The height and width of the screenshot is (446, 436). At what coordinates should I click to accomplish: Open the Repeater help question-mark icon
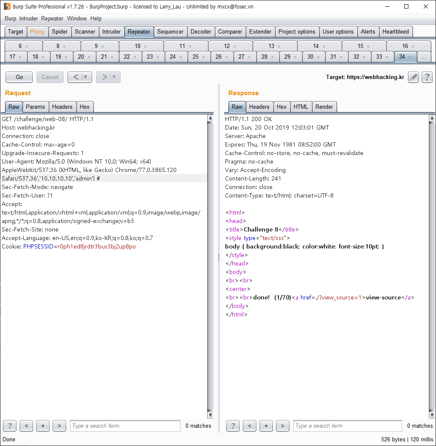(427, 77)
